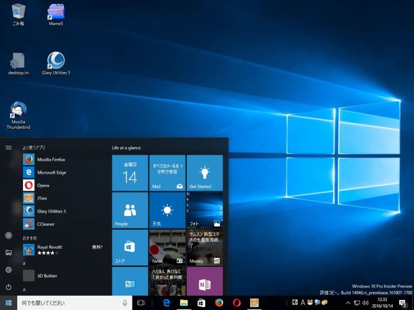The width and height of the screenshot is (414, 310).
Task: Open the Microsoft Edge taskbar icon
Action: (x=167, y=302)
